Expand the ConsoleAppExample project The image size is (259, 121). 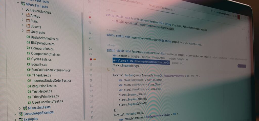point(15,114)
